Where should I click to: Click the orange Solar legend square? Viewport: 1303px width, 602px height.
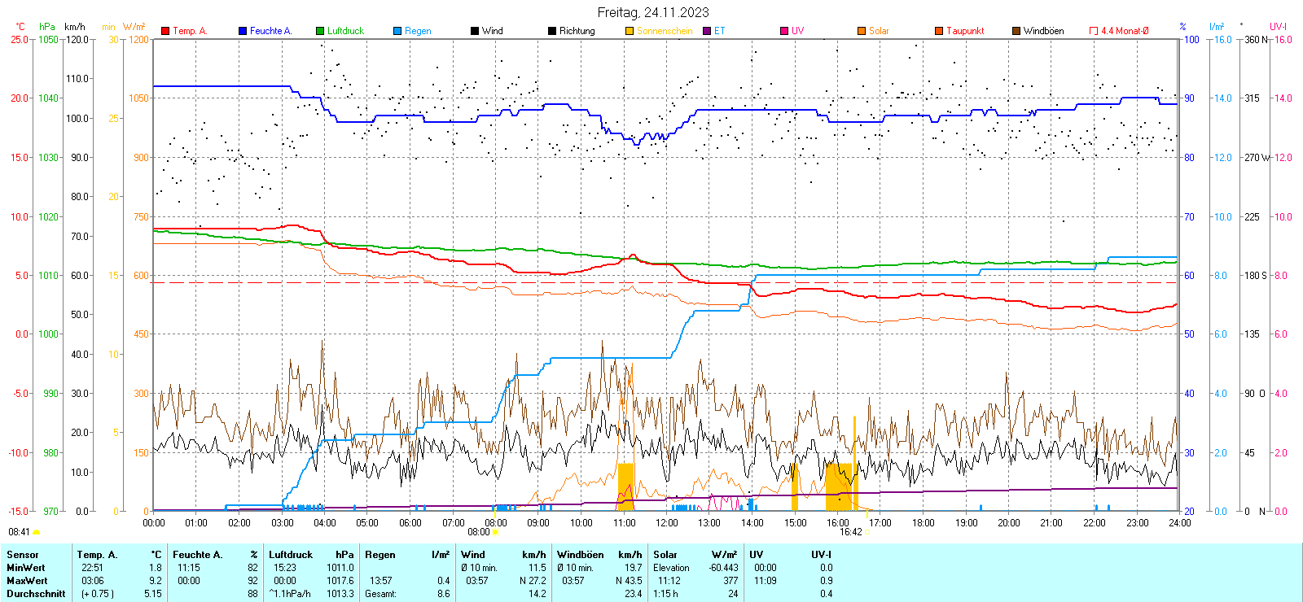[x=862, y=31]
